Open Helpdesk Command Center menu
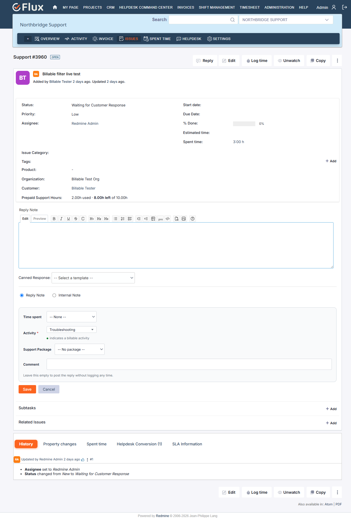 pyautogui.click(x=146, y=8)
